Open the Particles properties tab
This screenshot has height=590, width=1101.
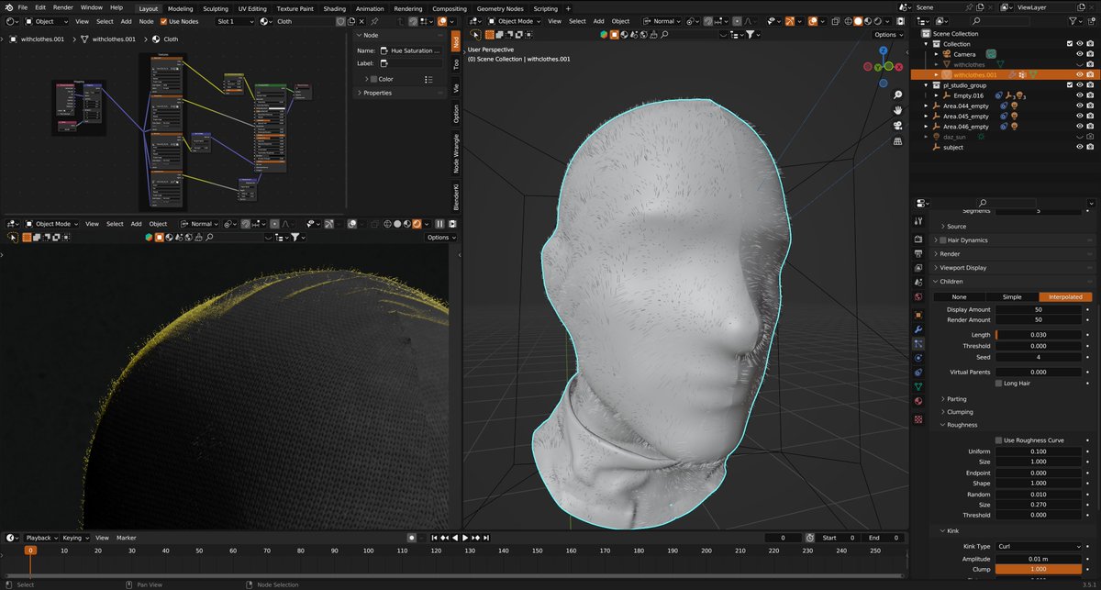pos(918,343)
